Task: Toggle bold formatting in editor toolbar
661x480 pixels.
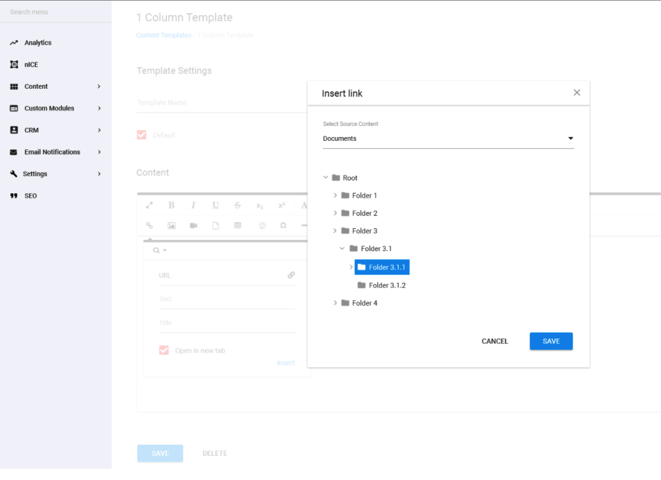Action: tap(171, 205)
